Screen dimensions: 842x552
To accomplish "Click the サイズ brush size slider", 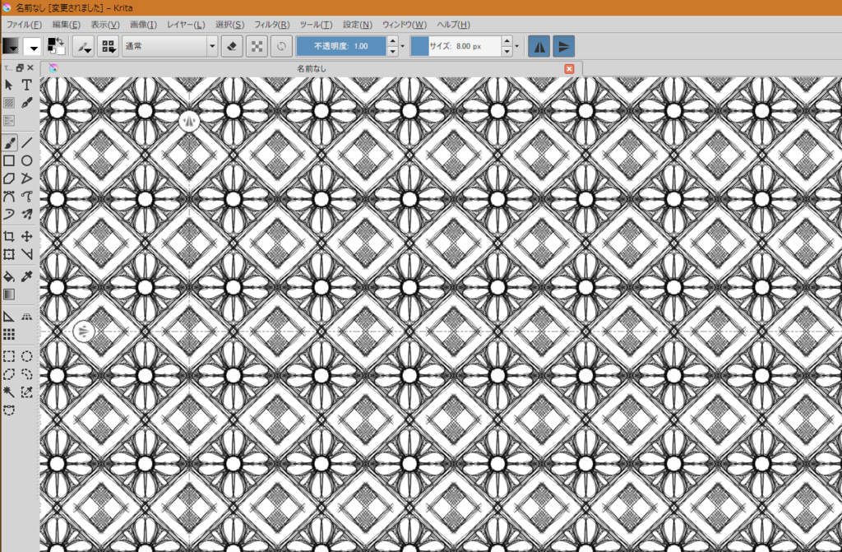I will (x=456, y=46).
